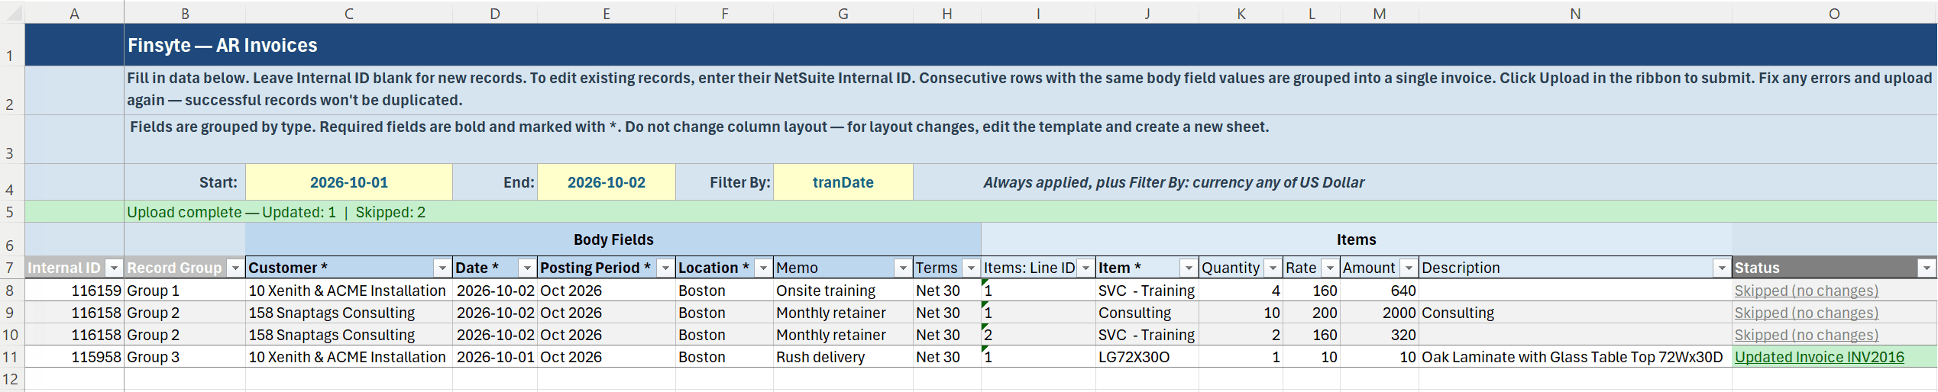Open the Customer column filter dropdown
Image resolution: width=1938 pixels, height=392 pixels.
pyautogui.click(x=442, y=268)
